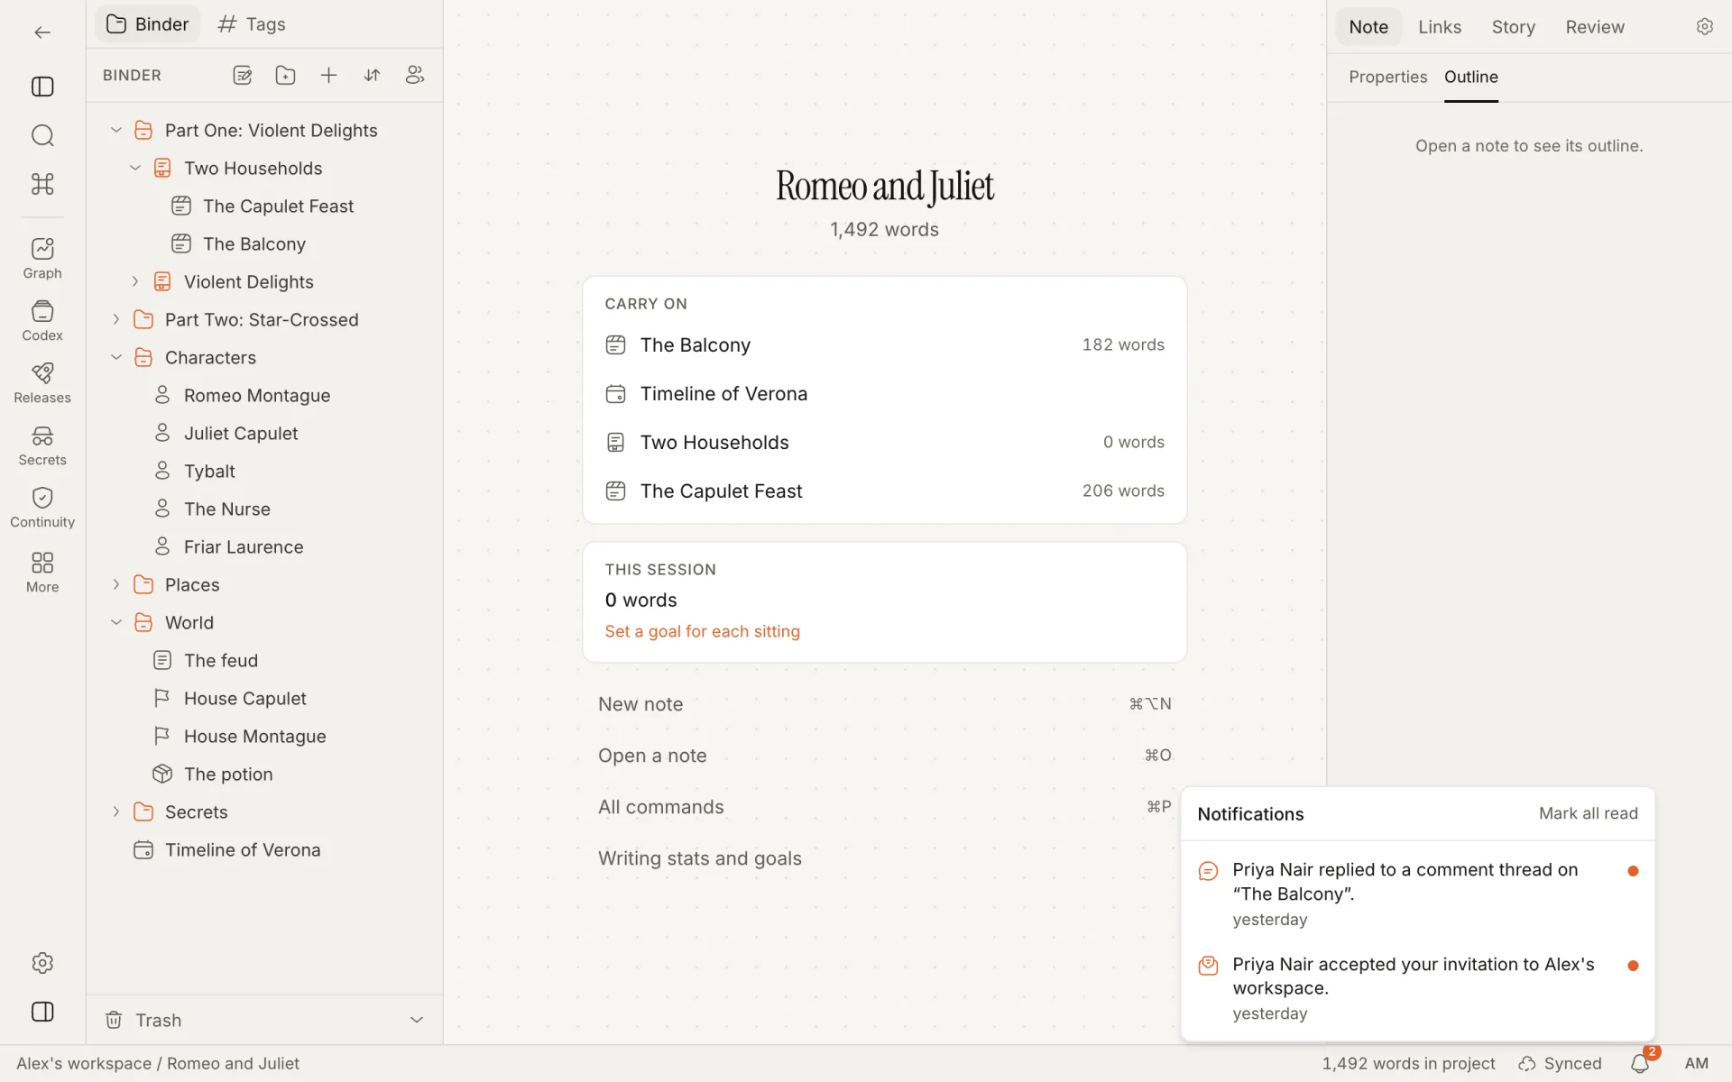This screenshot has height=1082, width=1732.
Task: Select the Properties sub-tab
Action: pyautogui.click(x=1387, y=77)
